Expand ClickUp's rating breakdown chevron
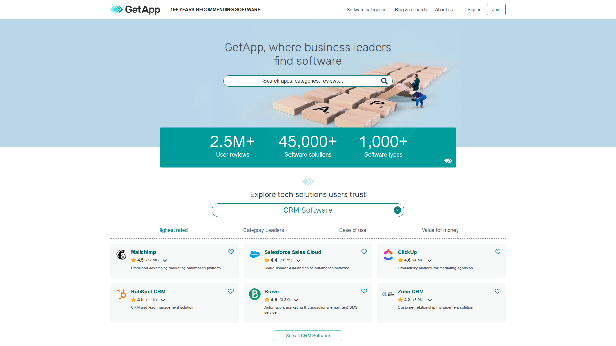This screenshot has width=616, height=346. (x=430, y=260)
